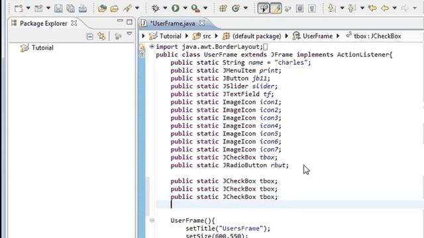Image resolution: width=424 pixels, height=238 pixels.
Task: Open the External Tools dropdown arrow
Action: 205,8
